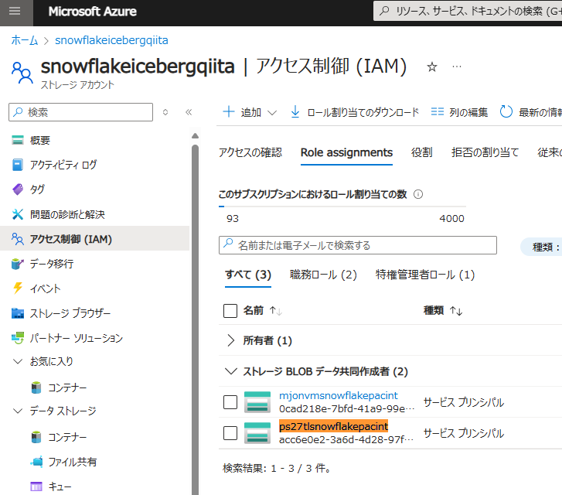Go to ホーム breadcrumb link
Viewport: 562px width, 495px height.
(x=25, y=40)
